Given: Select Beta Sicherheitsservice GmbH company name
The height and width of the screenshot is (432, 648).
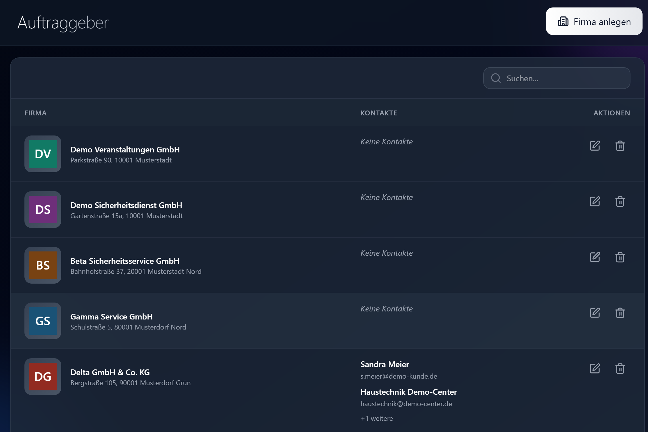Looking at the screenshot, I should point(125,261).
